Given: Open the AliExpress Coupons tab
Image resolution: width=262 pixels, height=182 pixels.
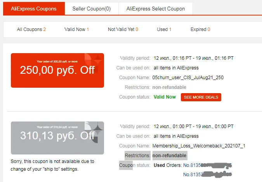Looking at the screenshot, I should (x=34, y=9).
